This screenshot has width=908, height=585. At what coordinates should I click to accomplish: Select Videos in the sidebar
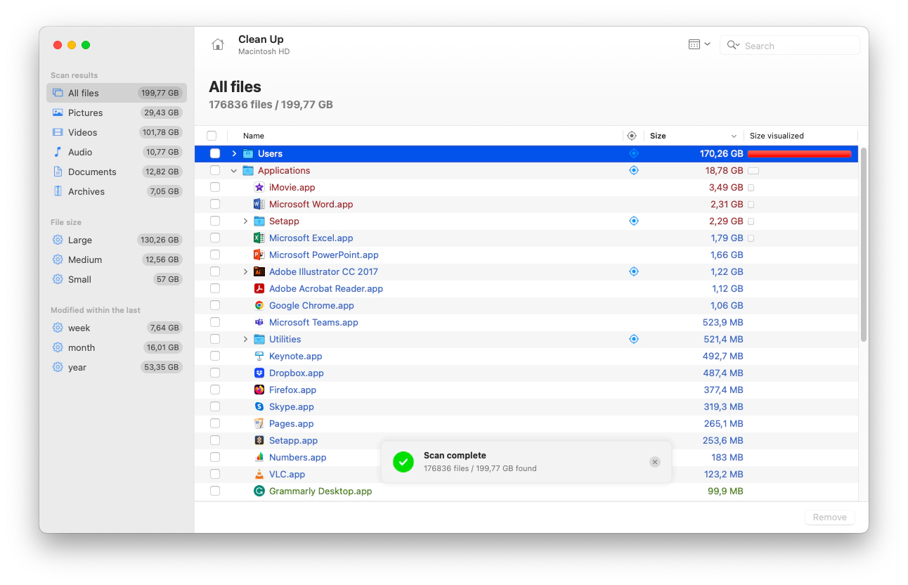(117, 132)
